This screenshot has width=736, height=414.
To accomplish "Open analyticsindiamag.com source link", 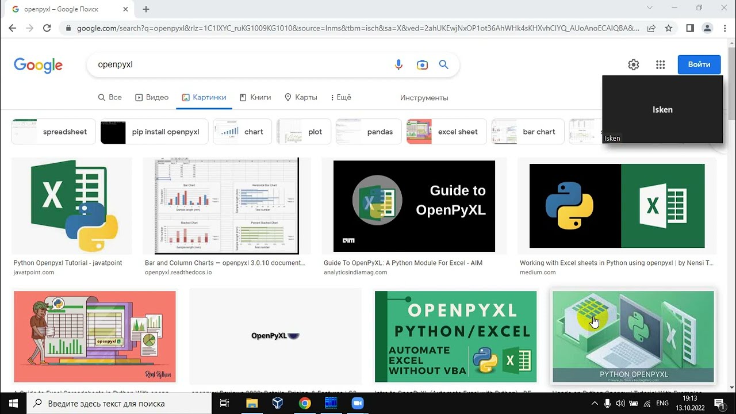I will [354, 273].
